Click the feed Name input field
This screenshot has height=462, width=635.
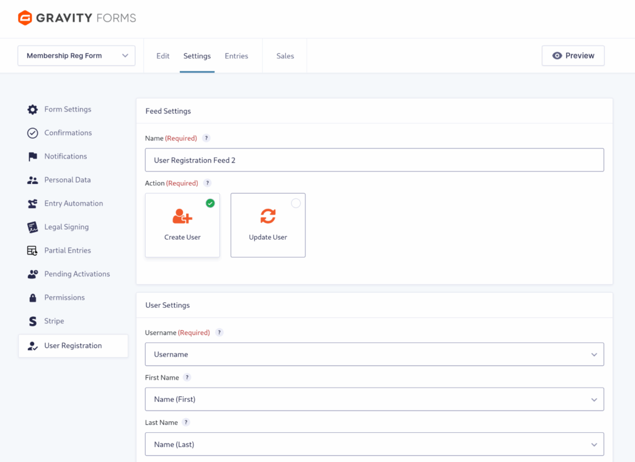click(374, 160)
